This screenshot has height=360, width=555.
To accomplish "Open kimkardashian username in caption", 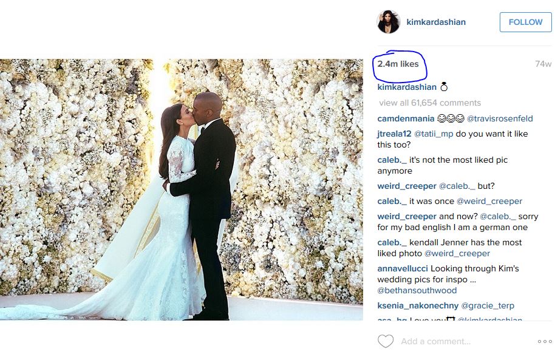I will 407,87.
